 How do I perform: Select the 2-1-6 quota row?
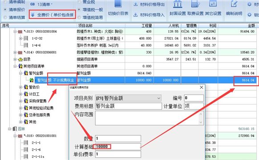tap(36, 149)
